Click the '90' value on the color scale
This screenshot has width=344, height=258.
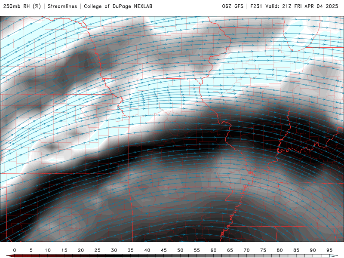(313, 250)
